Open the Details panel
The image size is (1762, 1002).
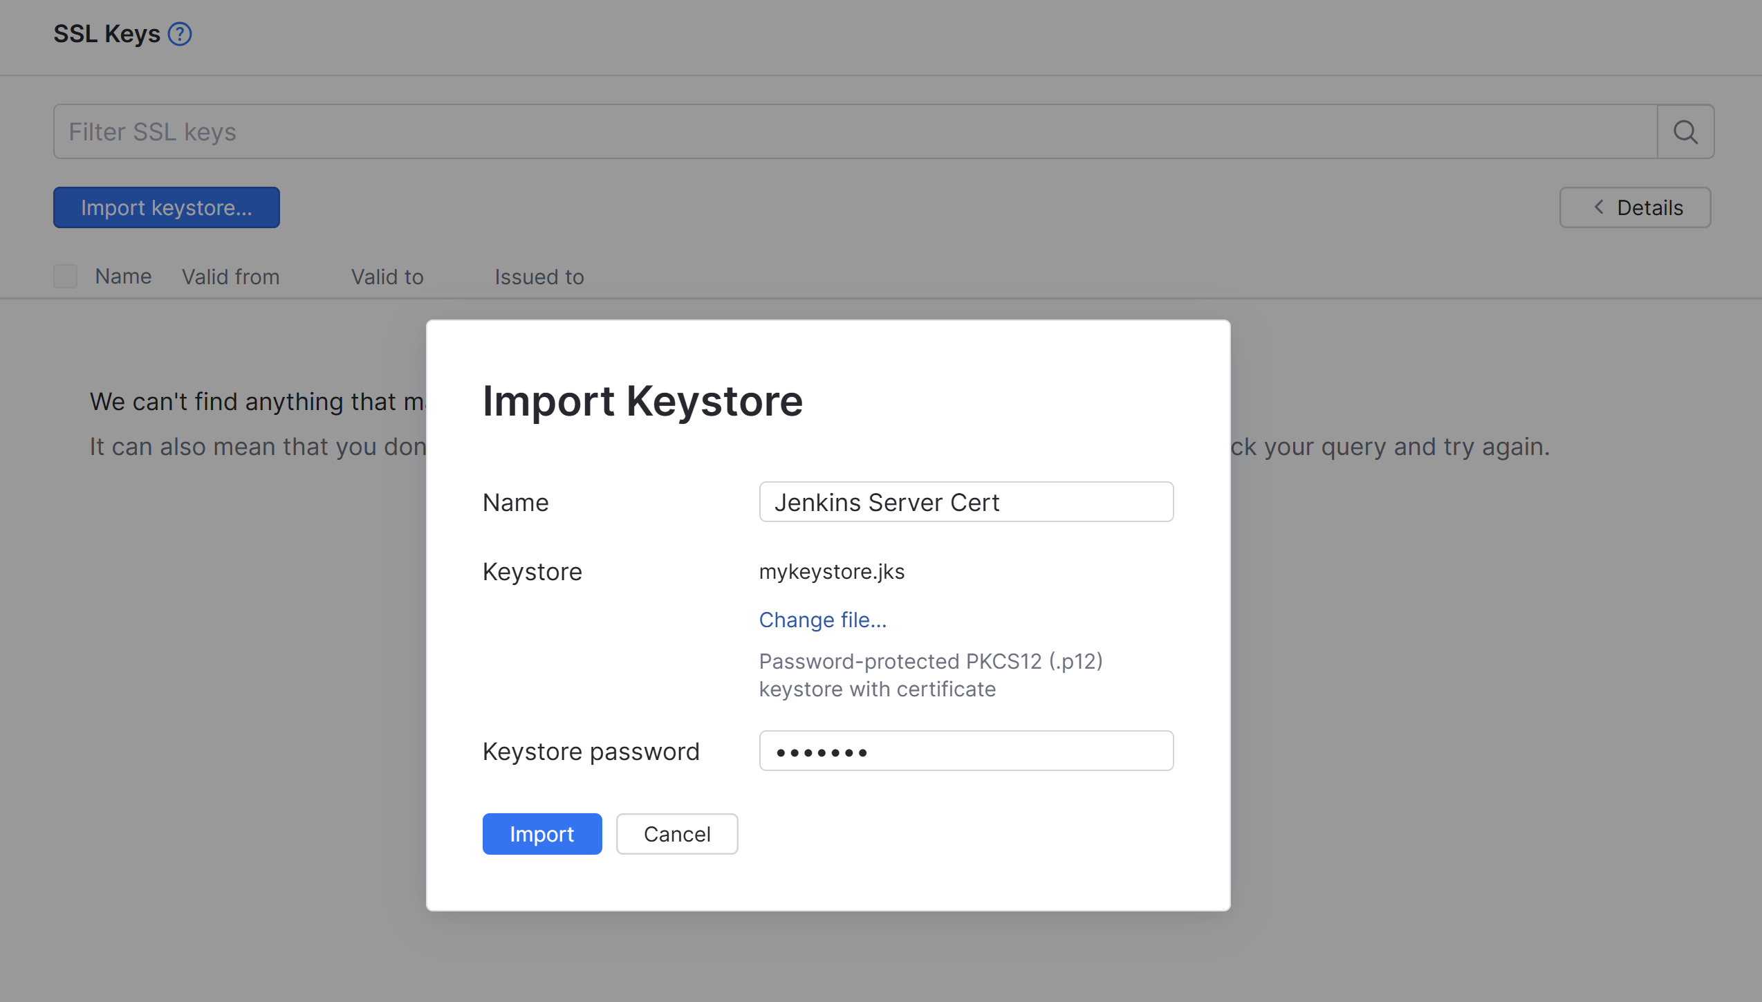[x=1635, y=207]
